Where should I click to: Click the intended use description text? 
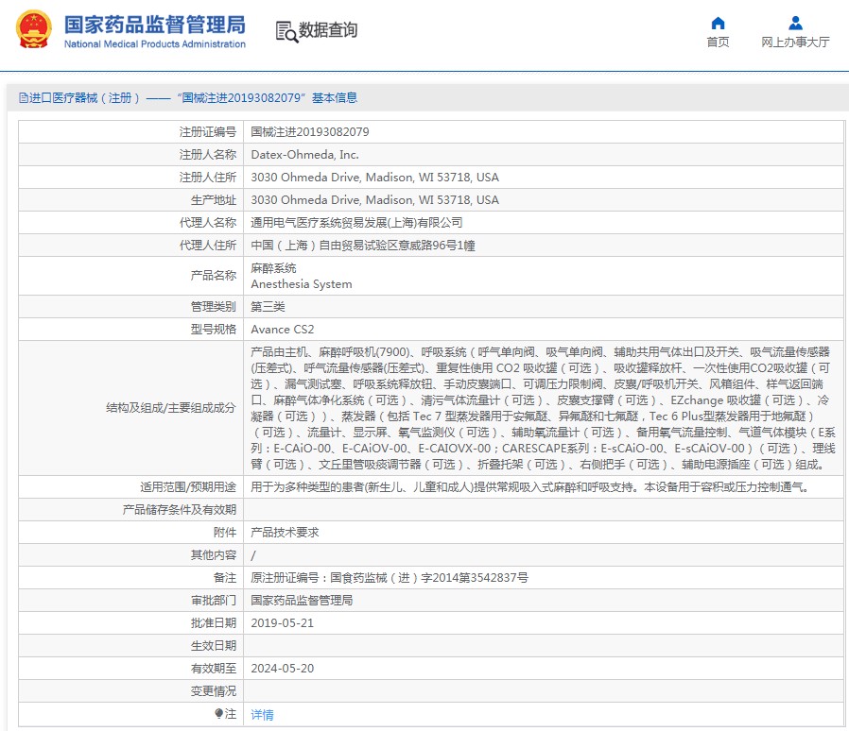tap(530, 487)
